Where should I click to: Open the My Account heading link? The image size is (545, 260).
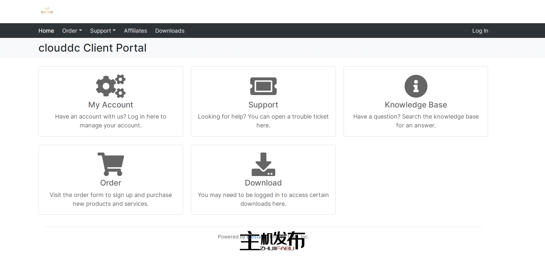(111, 105)
